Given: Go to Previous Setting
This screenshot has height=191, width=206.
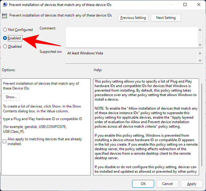Looking at the screenshot, I should pos(133,18).
